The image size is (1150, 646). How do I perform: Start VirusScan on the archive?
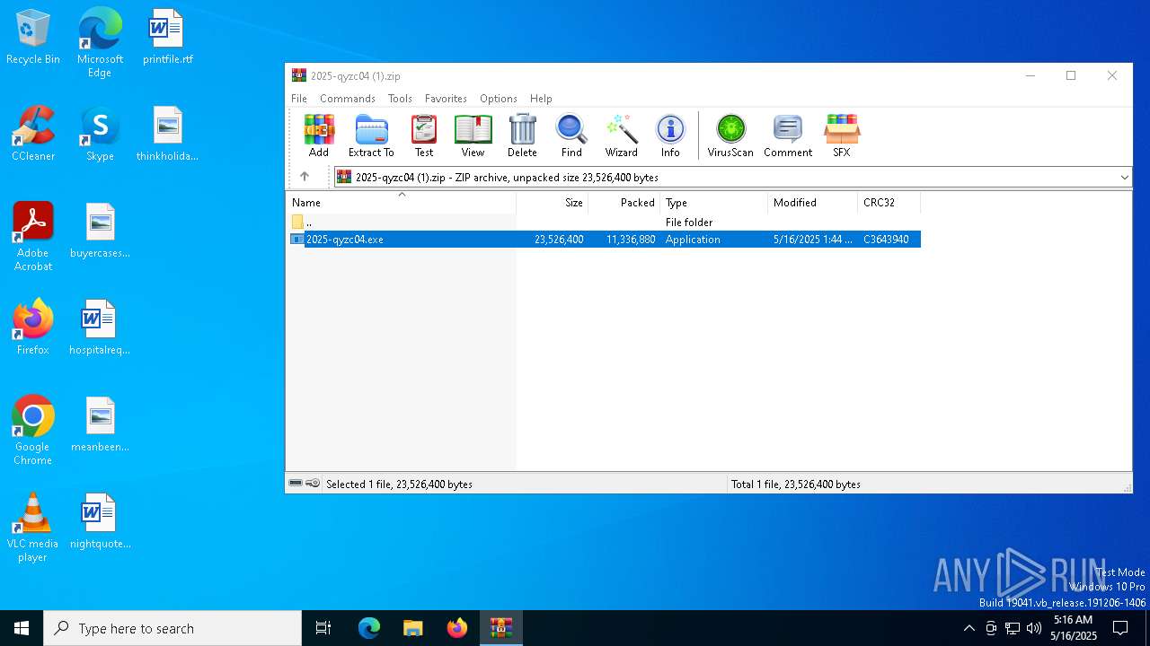(x=730, y=135)
